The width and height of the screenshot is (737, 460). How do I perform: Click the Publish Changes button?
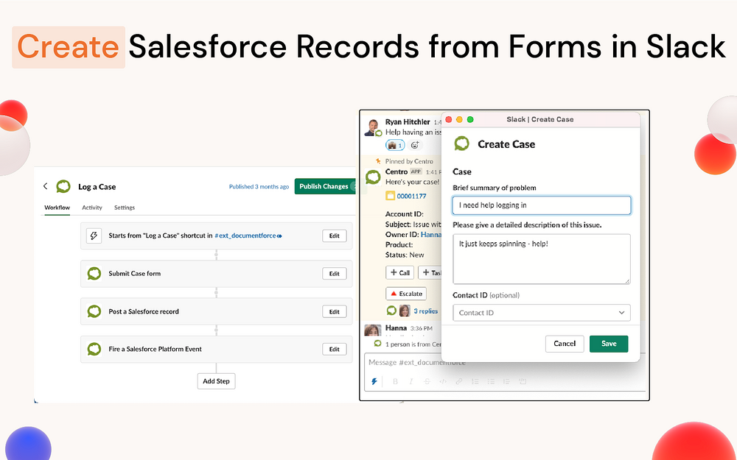tap(325, 186)
